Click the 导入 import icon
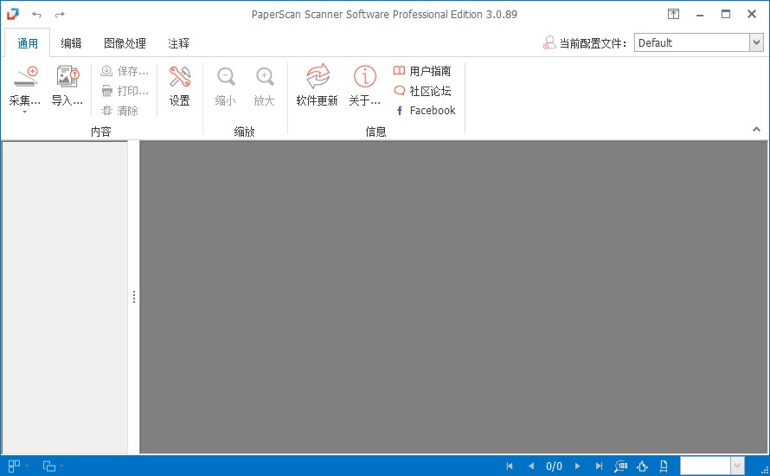The image size is (770, 476). [x=67, y=77]
